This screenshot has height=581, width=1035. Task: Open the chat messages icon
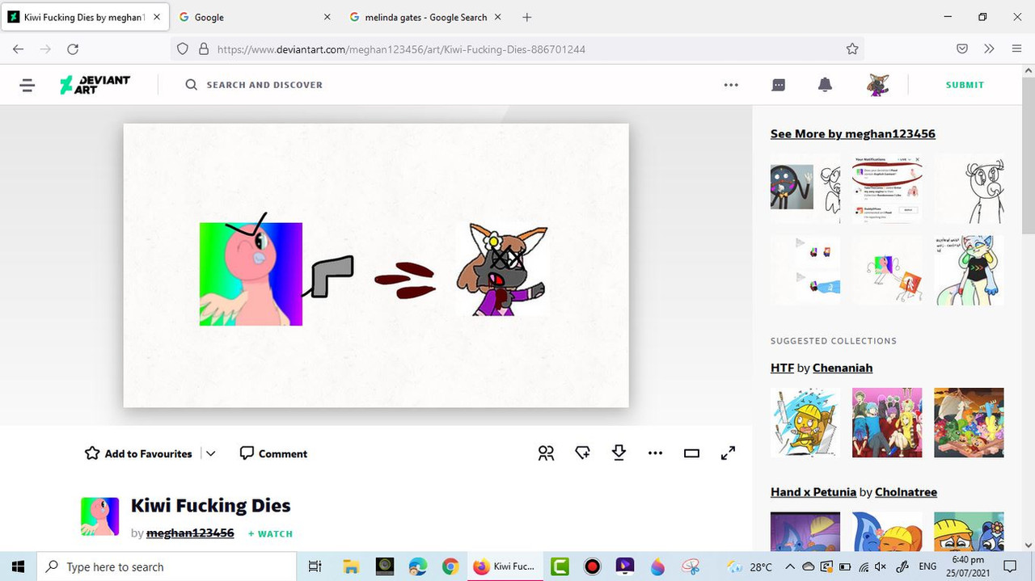(x=779, y=85)
